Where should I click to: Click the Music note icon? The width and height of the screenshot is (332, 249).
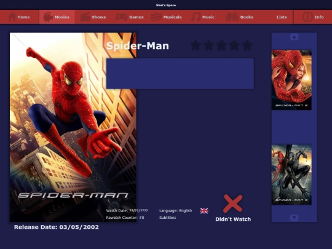coord(196,17)
